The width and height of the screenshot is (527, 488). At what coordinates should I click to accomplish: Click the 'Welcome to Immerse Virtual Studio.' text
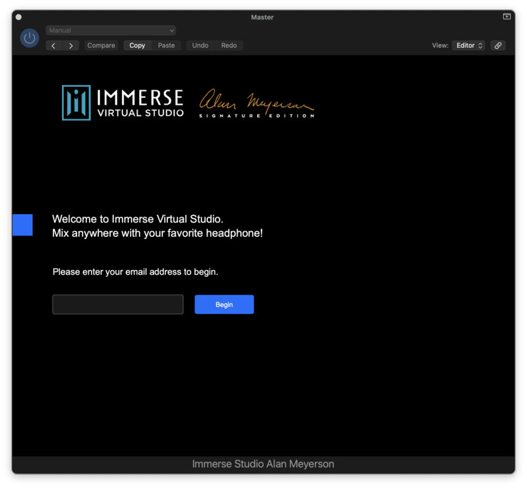tap(138, 219)
